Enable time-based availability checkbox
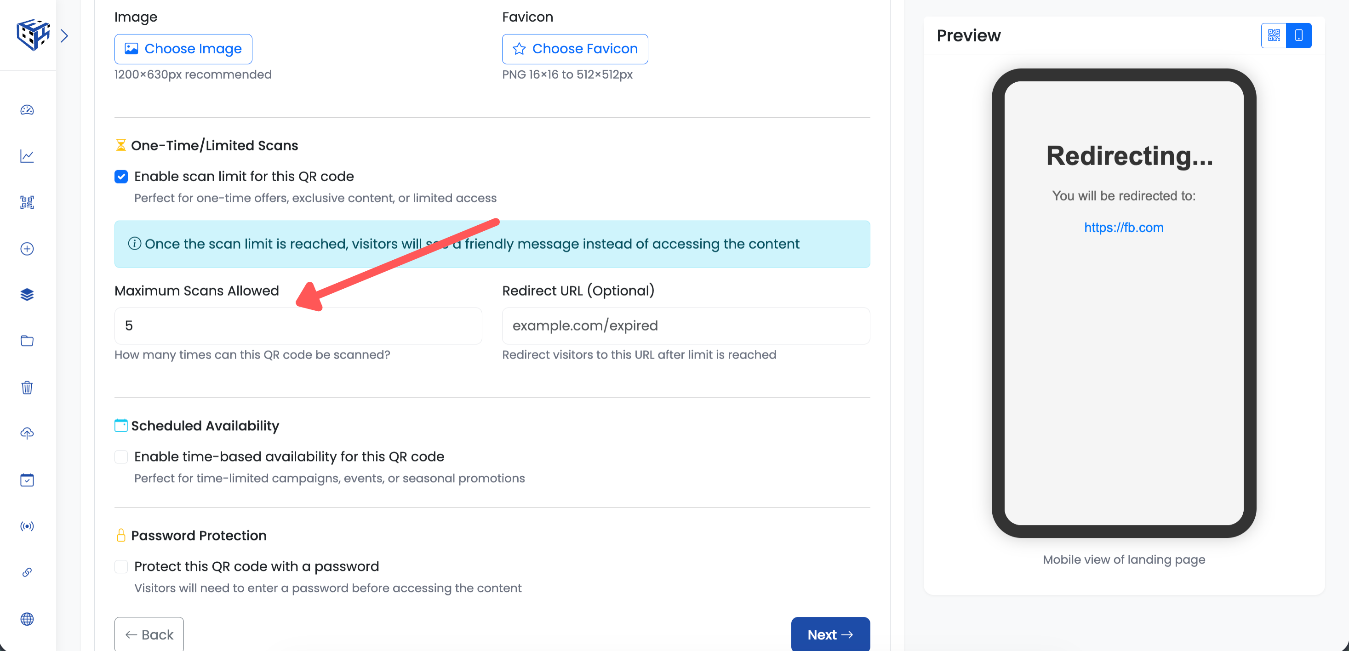This screenshot has height=651, width=1349. coord(121,457)
